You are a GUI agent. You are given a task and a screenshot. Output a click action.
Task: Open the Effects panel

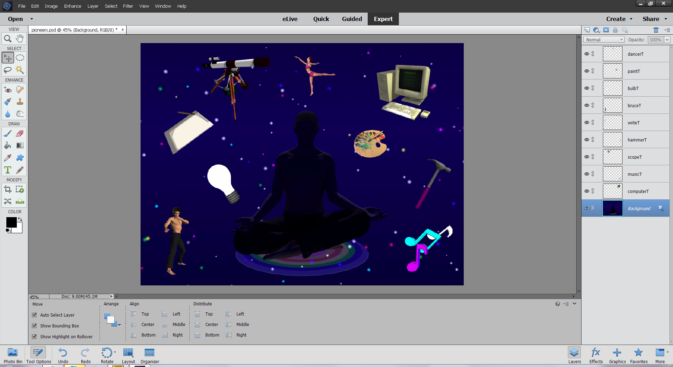tap(596, 355)
